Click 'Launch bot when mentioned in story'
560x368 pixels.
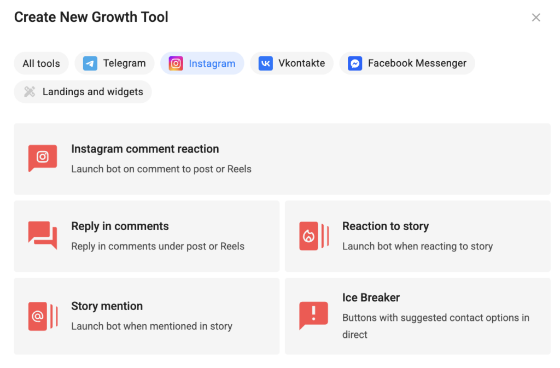152,326
